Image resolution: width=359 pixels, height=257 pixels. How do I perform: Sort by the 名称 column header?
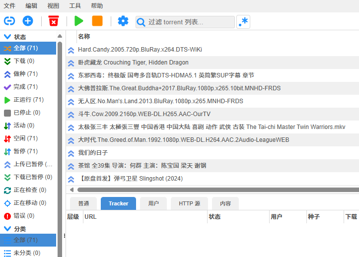(84, 37)
